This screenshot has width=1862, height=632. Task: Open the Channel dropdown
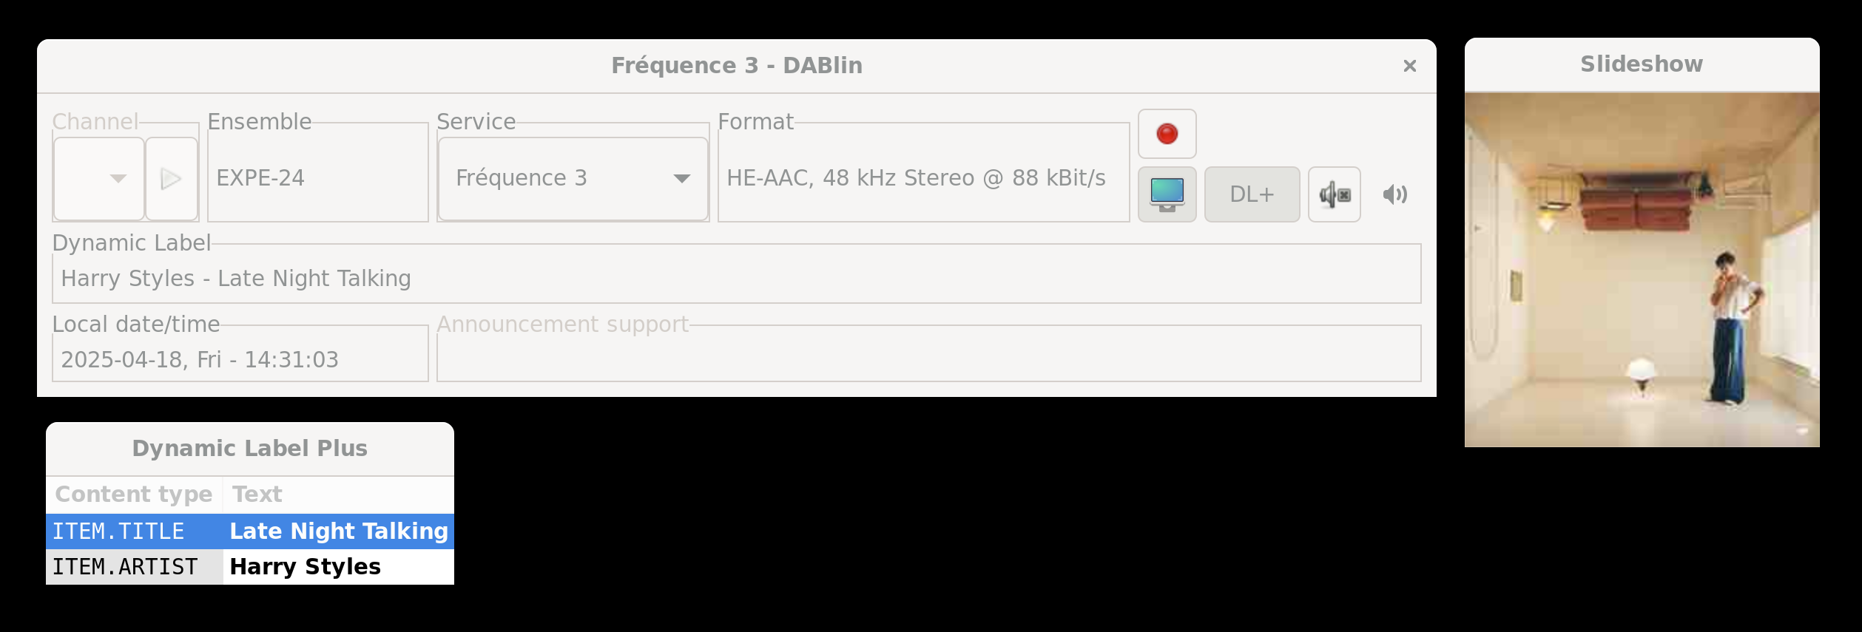pos(99,179)
